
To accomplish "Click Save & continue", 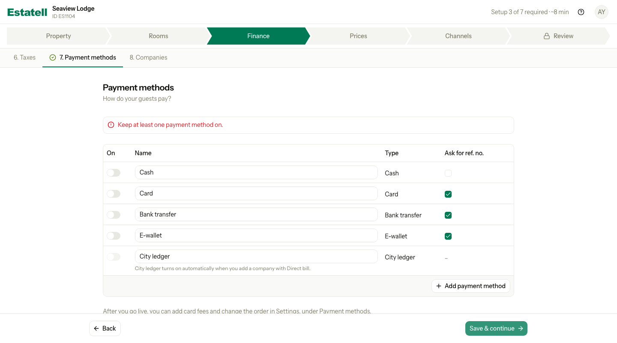I will tap(496, 328).
